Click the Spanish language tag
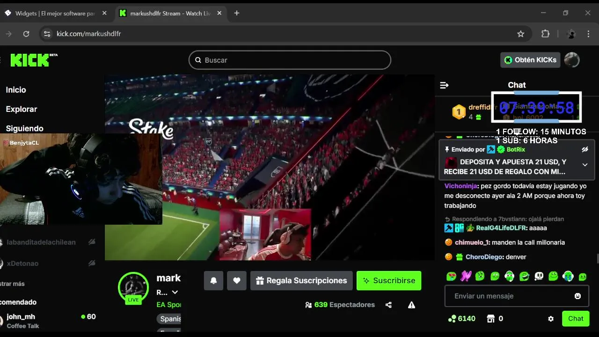Screen dimensions: 599x337 pos(169,319)
